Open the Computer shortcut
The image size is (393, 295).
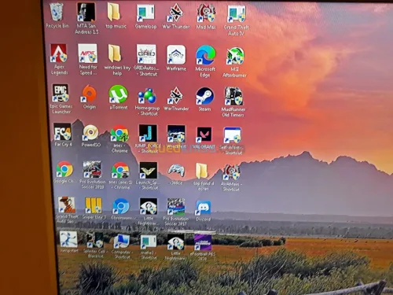click(x=121, y=241)
